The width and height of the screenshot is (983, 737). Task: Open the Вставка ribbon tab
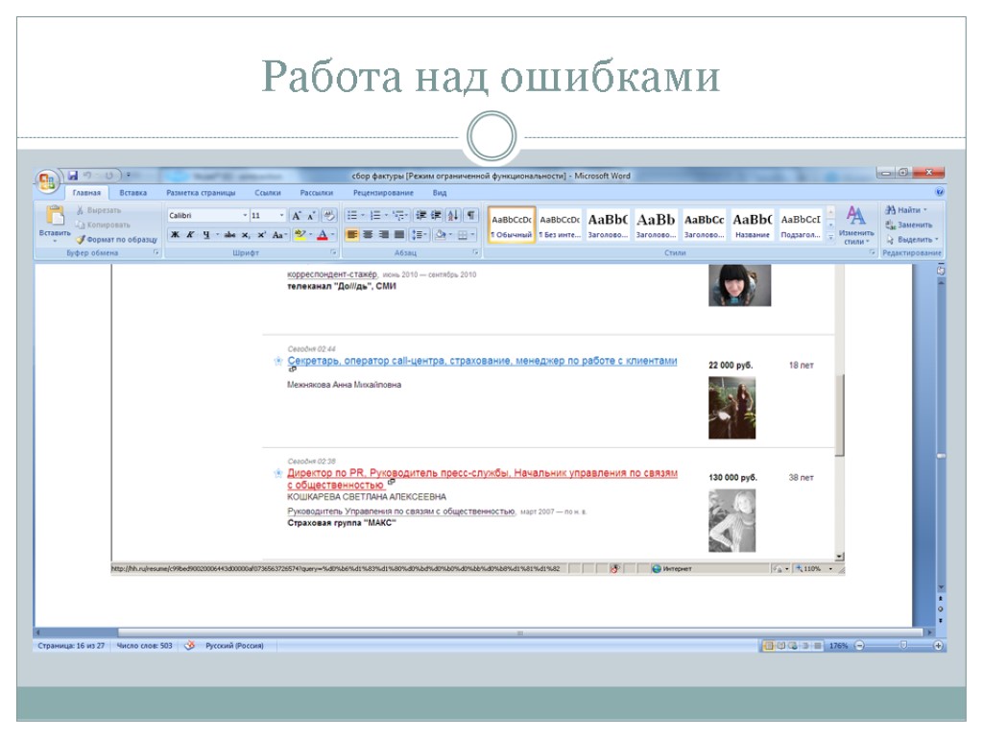132,193
